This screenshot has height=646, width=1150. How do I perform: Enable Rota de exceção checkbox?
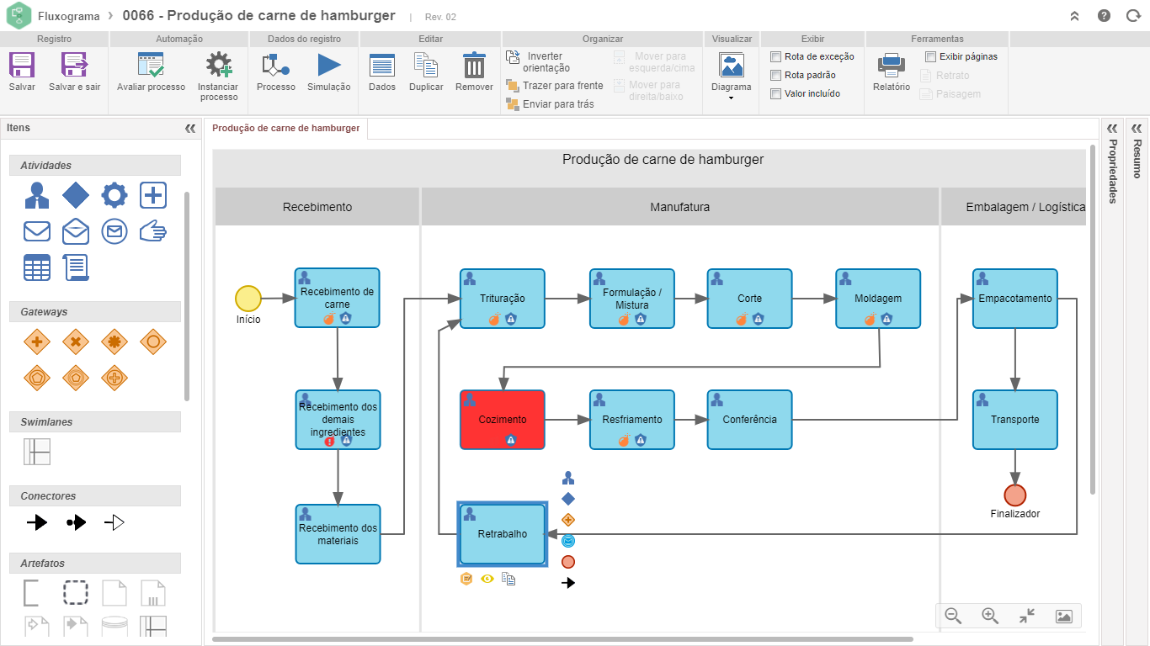pos(776,57)
